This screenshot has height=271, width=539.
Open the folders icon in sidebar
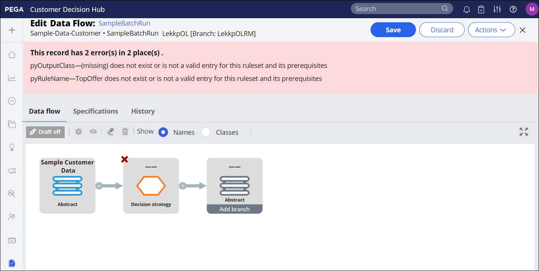tap(12, 124)
